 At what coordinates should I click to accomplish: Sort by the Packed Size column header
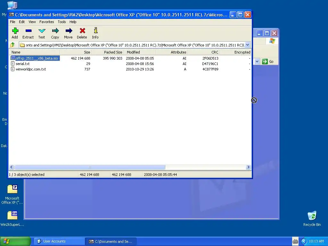[108, 52]
